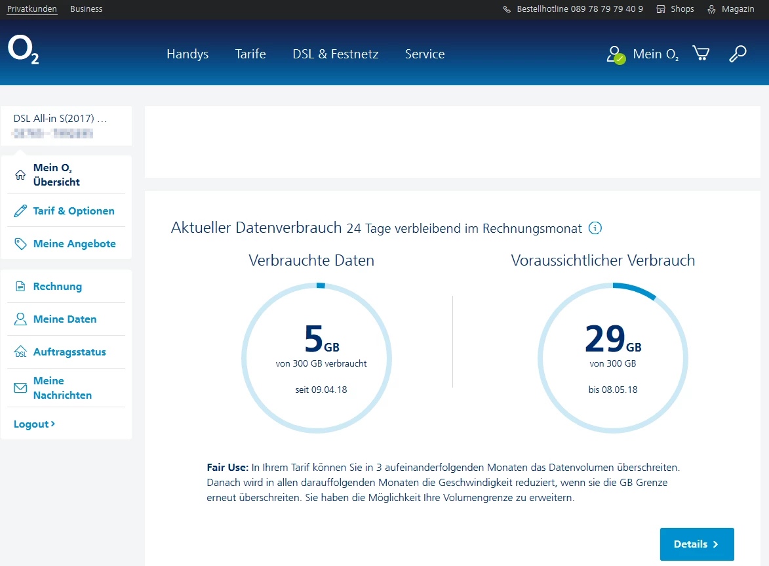This screenshot has width=769, height=566.
Task: Open the Handys menu
Action: tap(187, 54)
